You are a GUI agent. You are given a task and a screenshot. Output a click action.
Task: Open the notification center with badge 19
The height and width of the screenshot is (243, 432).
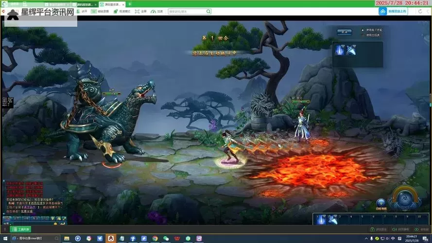(x=426, y=239)
